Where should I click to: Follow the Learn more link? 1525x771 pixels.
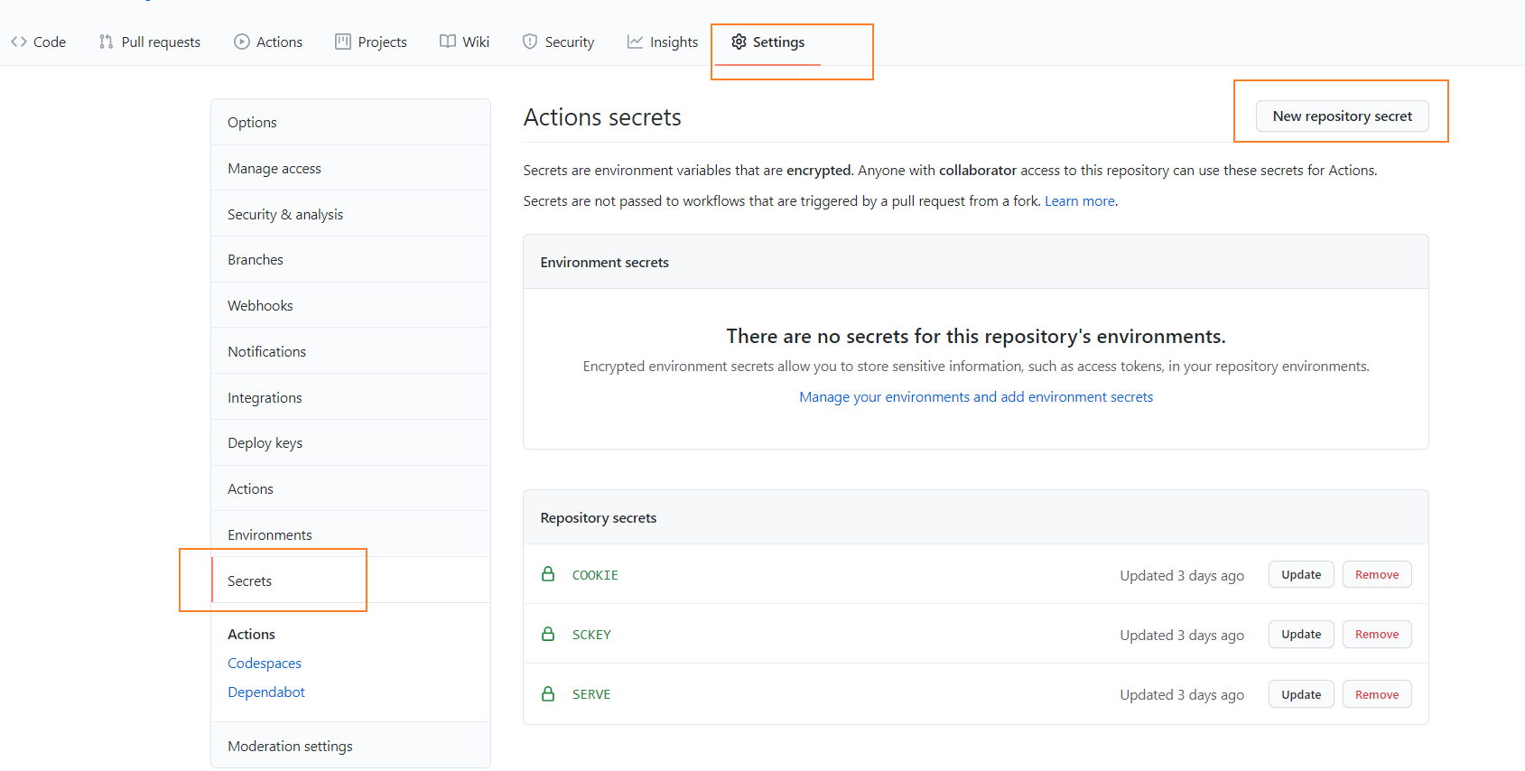1079,201
